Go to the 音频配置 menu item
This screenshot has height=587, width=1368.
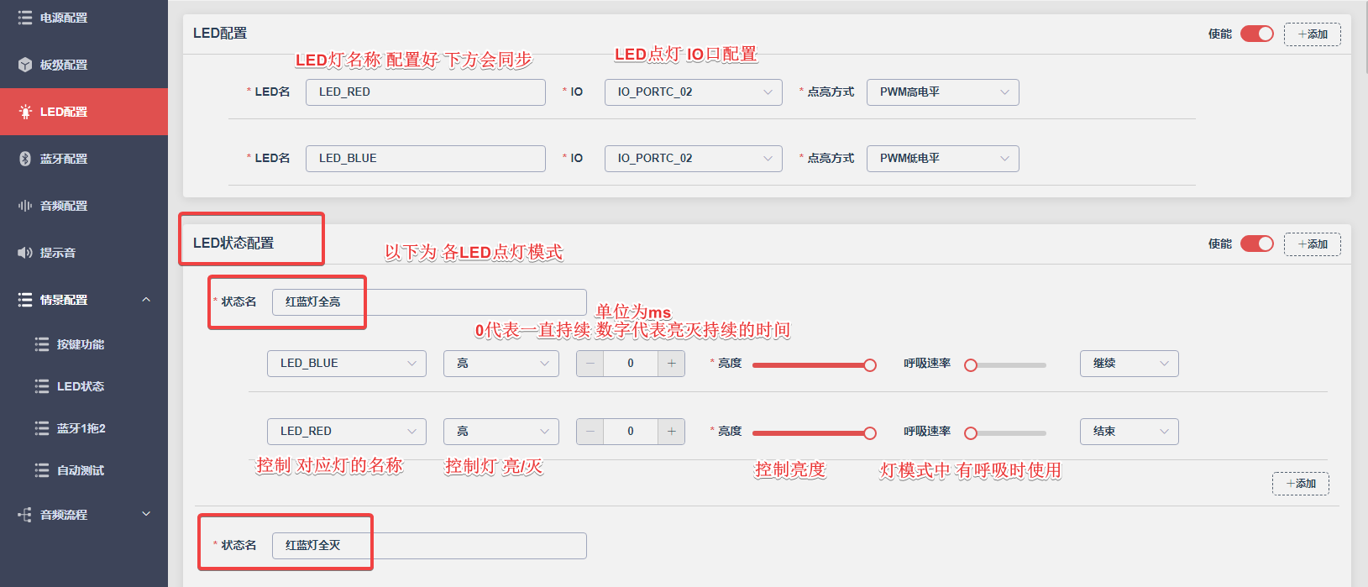click(x=84, y=206)
